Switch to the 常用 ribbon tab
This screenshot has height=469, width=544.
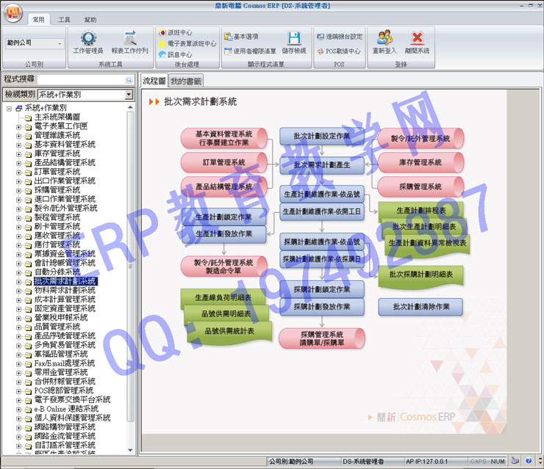pos(38,20)
